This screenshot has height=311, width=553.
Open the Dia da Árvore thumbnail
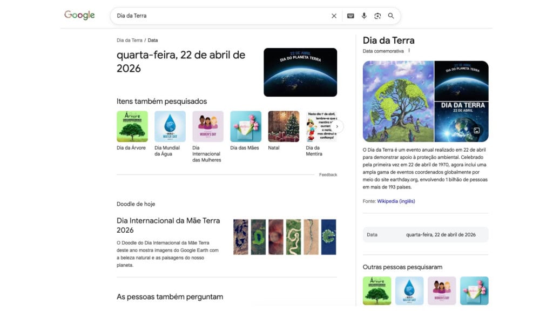point(132,125)
